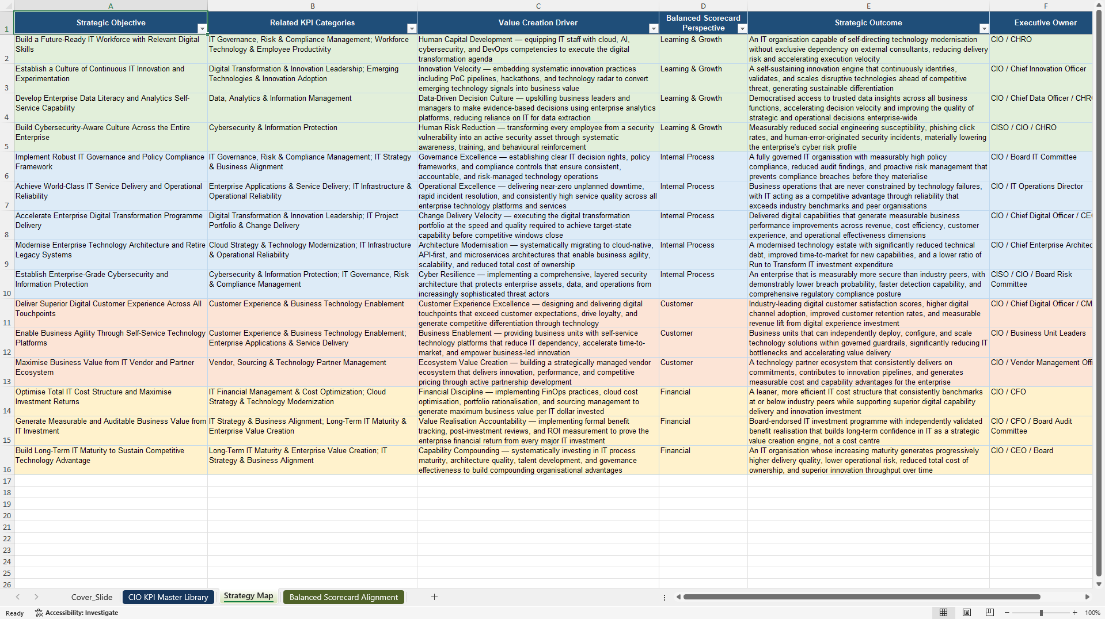Select column E header
This screenshot has width=1105, height=619.
click(868, 6)
